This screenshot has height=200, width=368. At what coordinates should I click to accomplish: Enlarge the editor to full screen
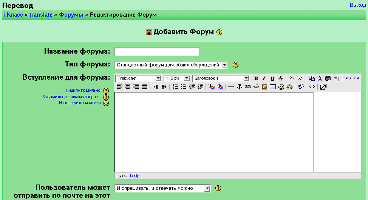(323, 87)
